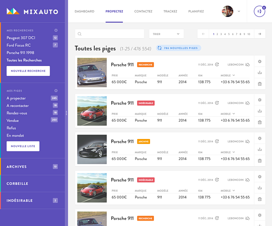Open the black Porsche 911 thumbnail
The width and height of the screenshot is (272, 226).
point(92,149)
